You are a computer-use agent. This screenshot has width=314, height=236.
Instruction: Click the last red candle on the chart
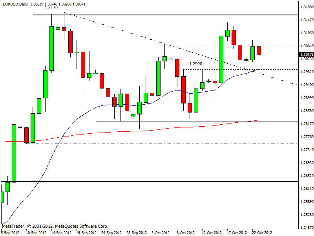[259, 51]
